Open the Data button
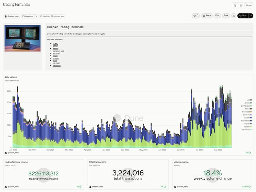The width and height of the screenshot is (256, 192). click(207, 16)
